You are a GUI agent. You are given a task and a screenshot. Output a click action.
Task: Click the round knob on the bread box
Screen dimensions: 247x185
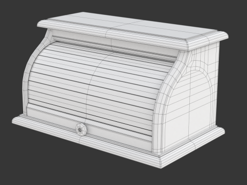click(x=81, y=129)
